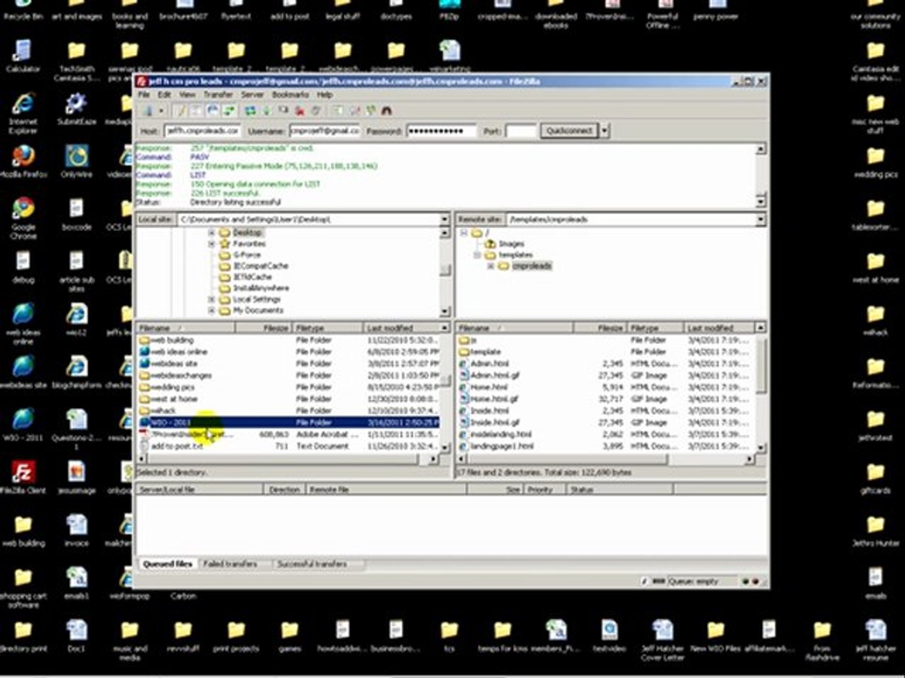905x678 pixels.
Task: Open the SubmitEaze desktop icon
Action: 77,109
